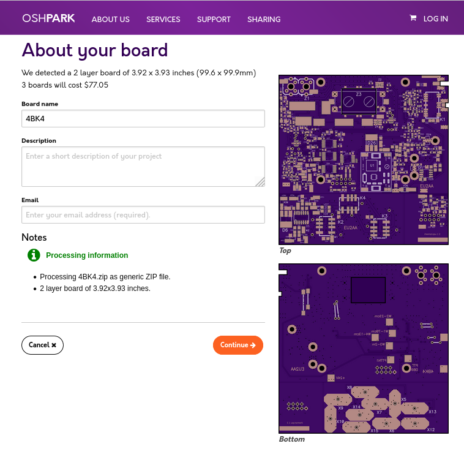The width and height of the screenshot is (464, 449).
Task: Go to the Support menu
Action: coord(214,19)
